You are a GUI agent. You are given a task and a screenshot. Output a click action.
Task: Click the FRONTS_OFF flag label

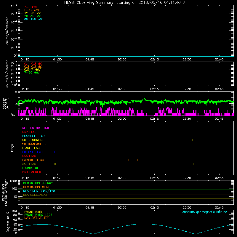(x=31, y=168)
